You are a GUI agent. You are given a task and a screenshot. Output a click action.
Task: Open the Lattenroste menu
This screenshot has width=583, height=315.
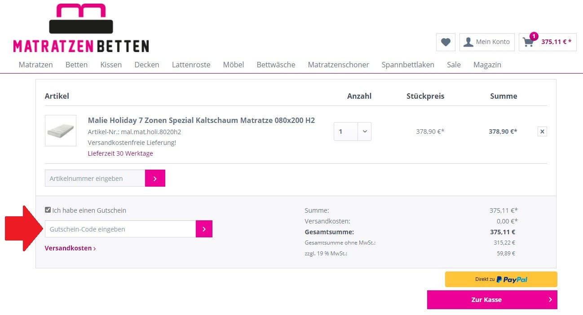191,65
